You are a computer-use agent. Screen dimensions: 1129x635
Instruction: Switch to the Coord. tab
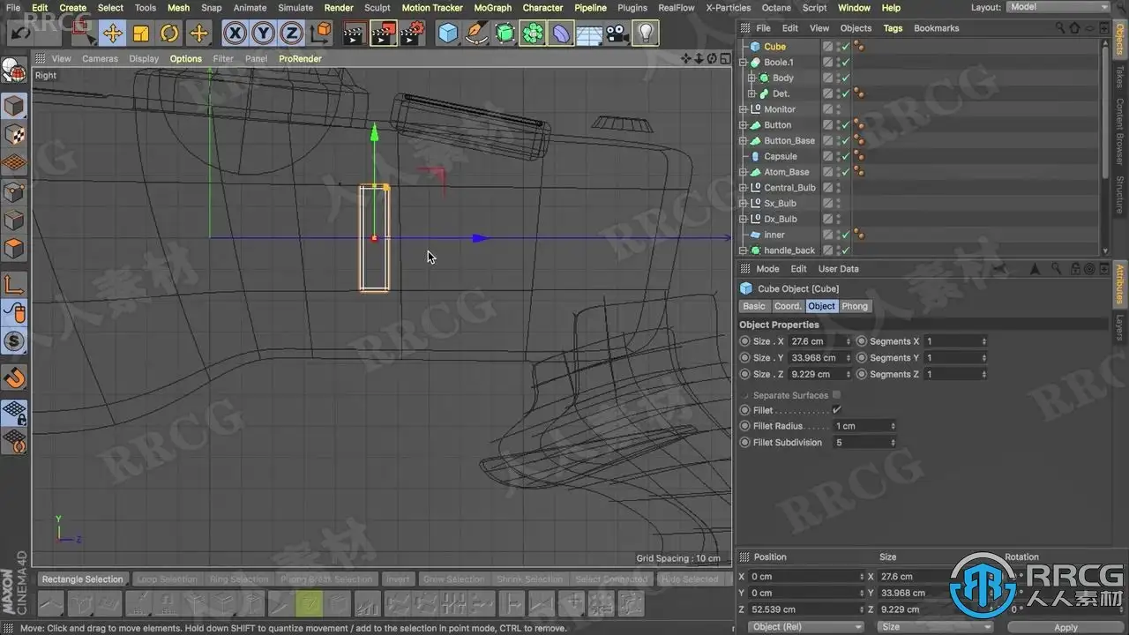787,306
